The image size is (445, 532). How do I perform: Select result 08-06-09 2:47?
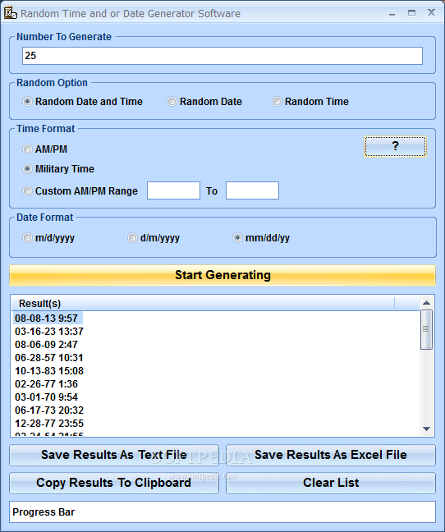click(x=47, y=345)
